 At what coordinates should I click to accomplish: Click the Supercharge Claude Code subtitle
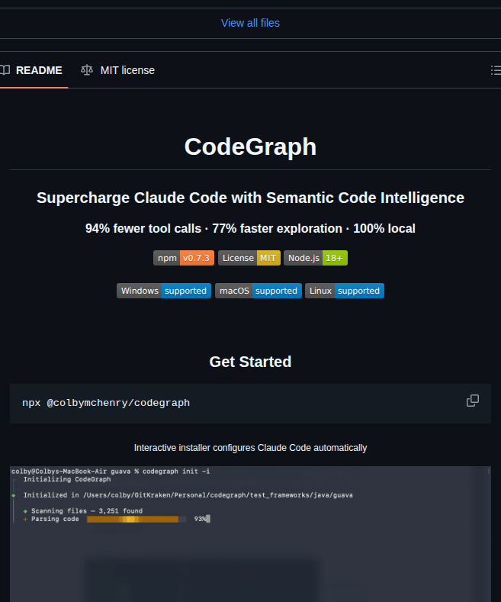click(x=250, y=198)
